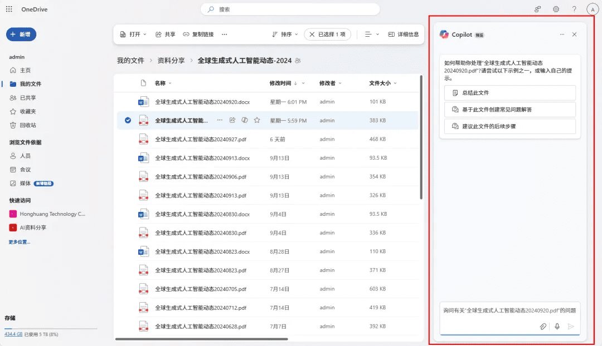This screenshot has height=346, width=602.
Task: Click the 新增 button
Action: point(21,34)
